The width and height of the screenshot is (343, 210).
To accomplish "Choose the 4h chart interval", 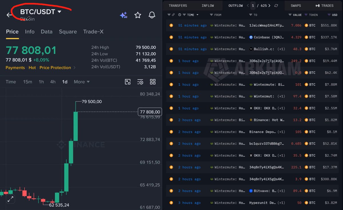I will [53, 82].
